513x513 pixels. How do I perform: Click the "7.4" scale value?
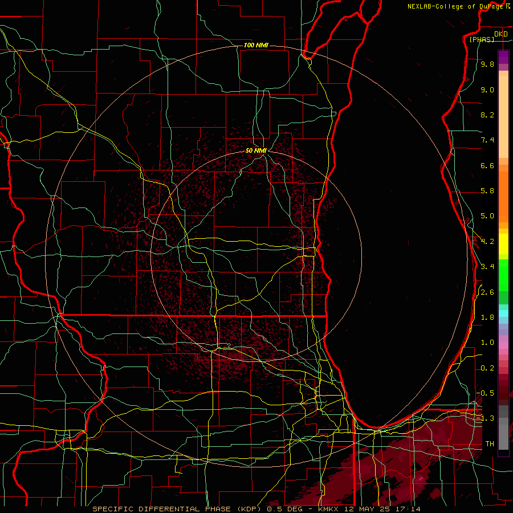click(x=487, y=140)
